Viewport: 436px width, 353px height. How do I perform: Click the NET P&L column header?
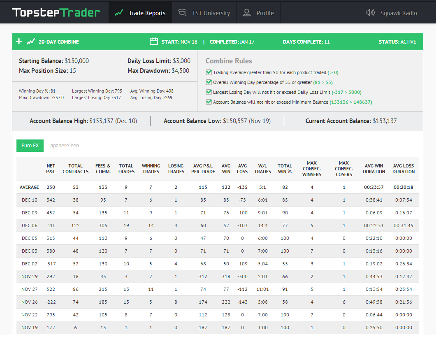point(51,169)
